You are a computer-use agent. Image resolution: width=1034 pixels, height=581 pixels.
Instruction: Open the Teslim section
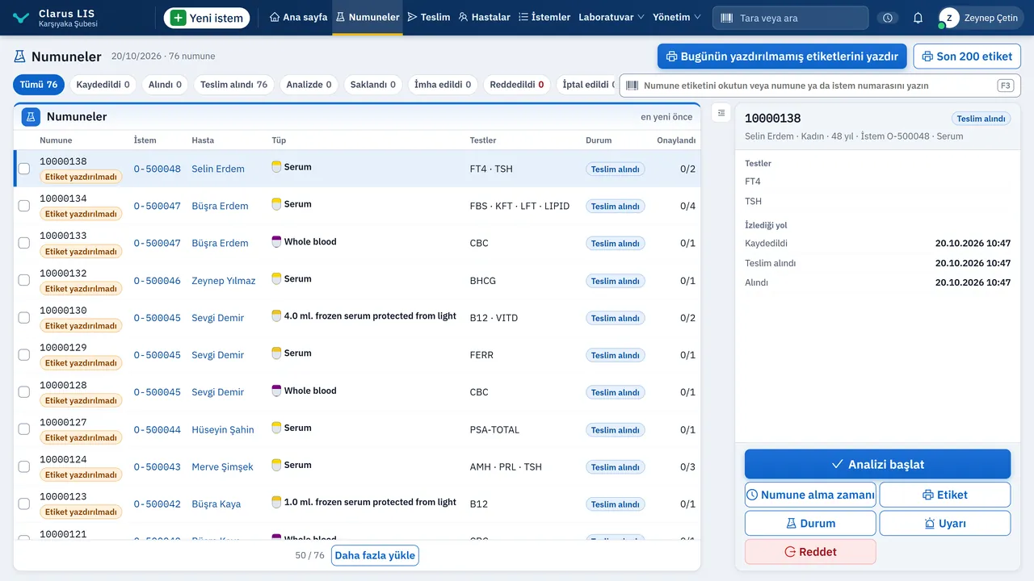pyautogui.click(x=429, y=17)
